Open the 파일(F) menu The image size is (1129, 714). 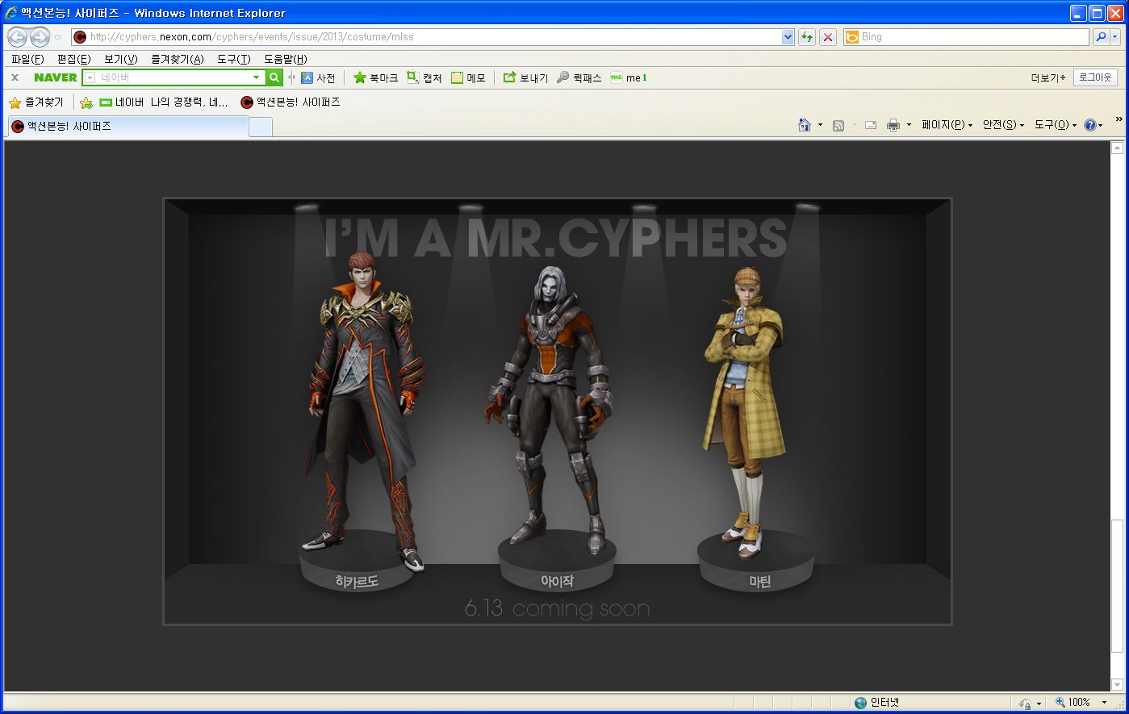click(27, 59)
